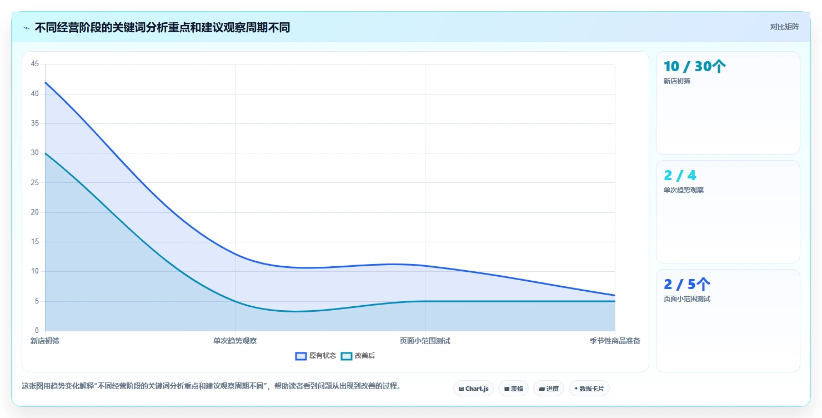This screenshot has width=822, height=418.
Task: Click the 单次趋势观察 x-axis label
Action: coord(235,341)
